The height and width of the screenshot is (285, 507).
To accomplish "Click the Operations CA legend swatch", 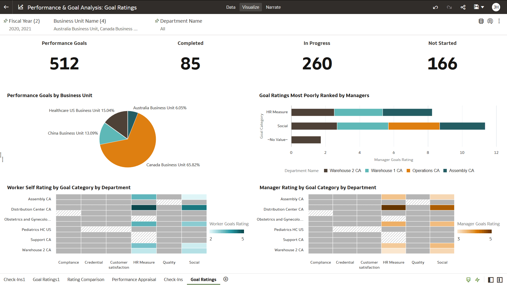I will [408, 171].
